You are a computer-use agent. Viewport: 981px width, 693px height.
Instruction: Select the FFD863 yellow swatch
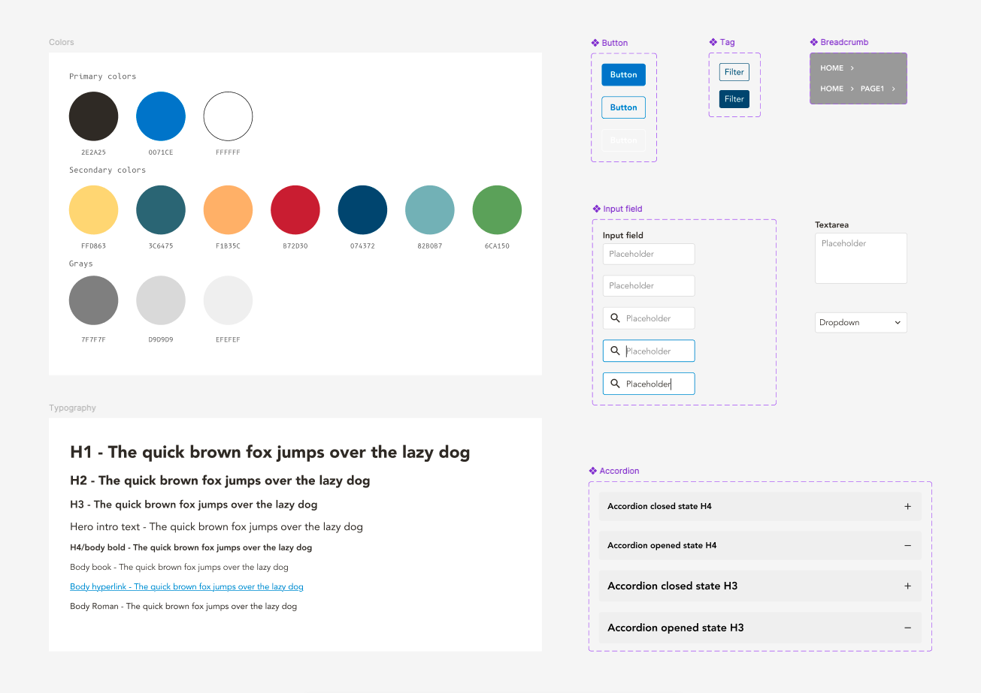[x=93, y=209]
